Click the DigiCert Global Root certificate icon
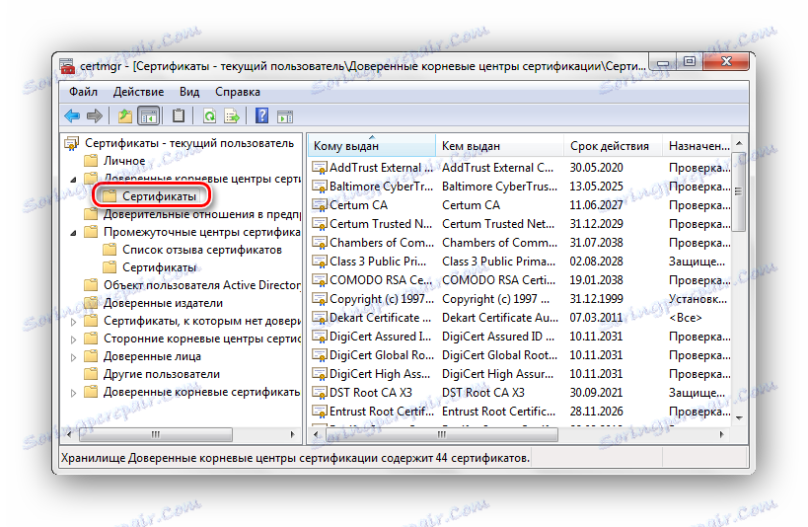Screen dimensions: 808x527 click(320, 355)
